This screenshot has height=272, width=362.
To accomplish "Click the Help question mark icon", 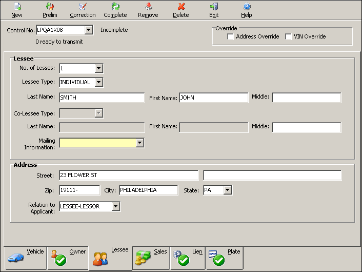I will (247, 6).
